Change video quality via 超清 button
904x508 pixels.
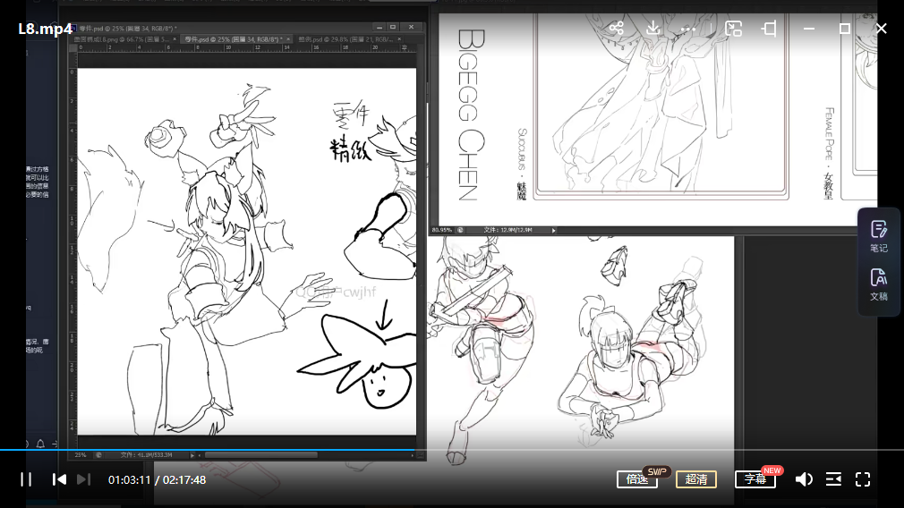pyautogui.click(x=696, y=479)
